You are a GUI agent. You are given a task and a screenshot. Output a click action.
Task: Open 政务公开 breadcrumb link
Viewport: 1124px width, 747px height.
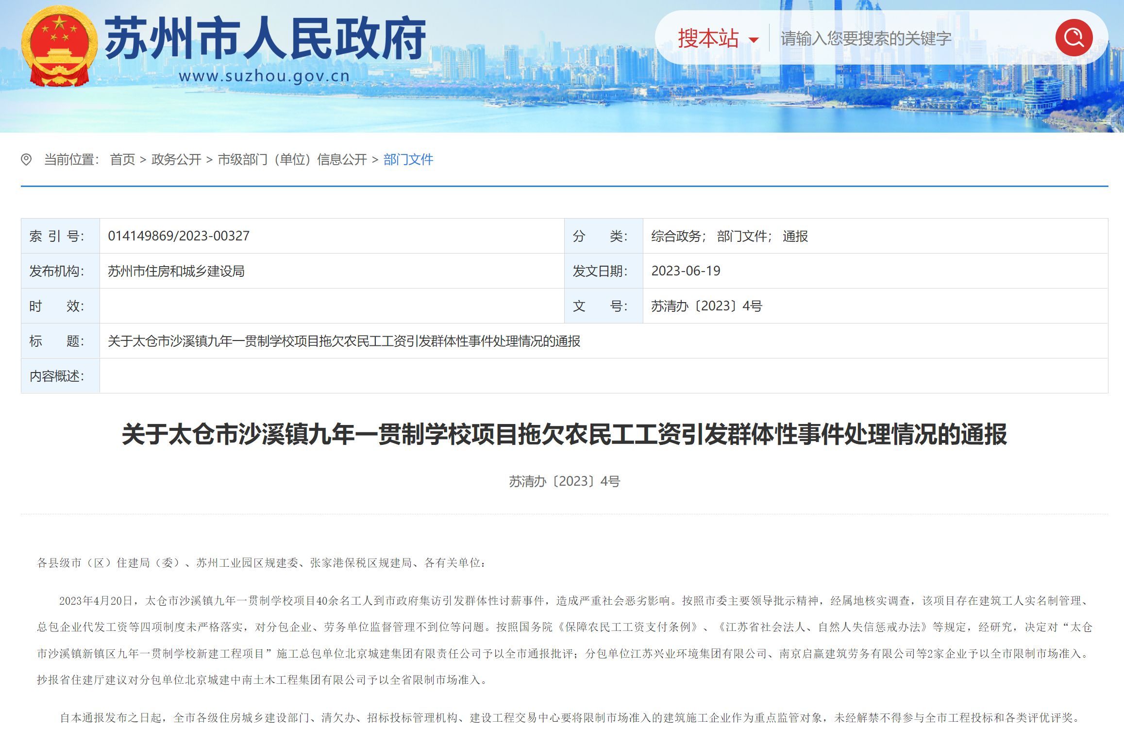(176, 159)
